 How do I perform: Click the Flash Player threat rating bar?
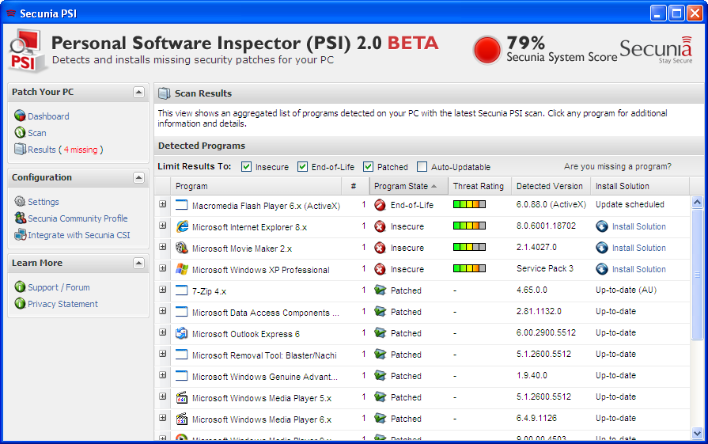(x=469, y=204)
